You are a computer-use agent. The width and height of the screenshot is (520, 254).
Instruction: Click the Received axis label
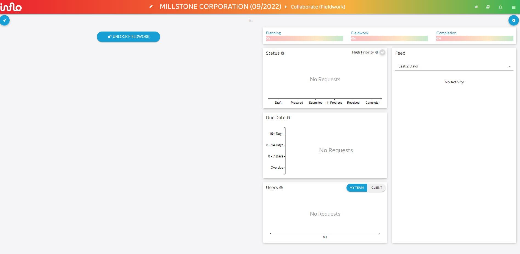point(353,103)
